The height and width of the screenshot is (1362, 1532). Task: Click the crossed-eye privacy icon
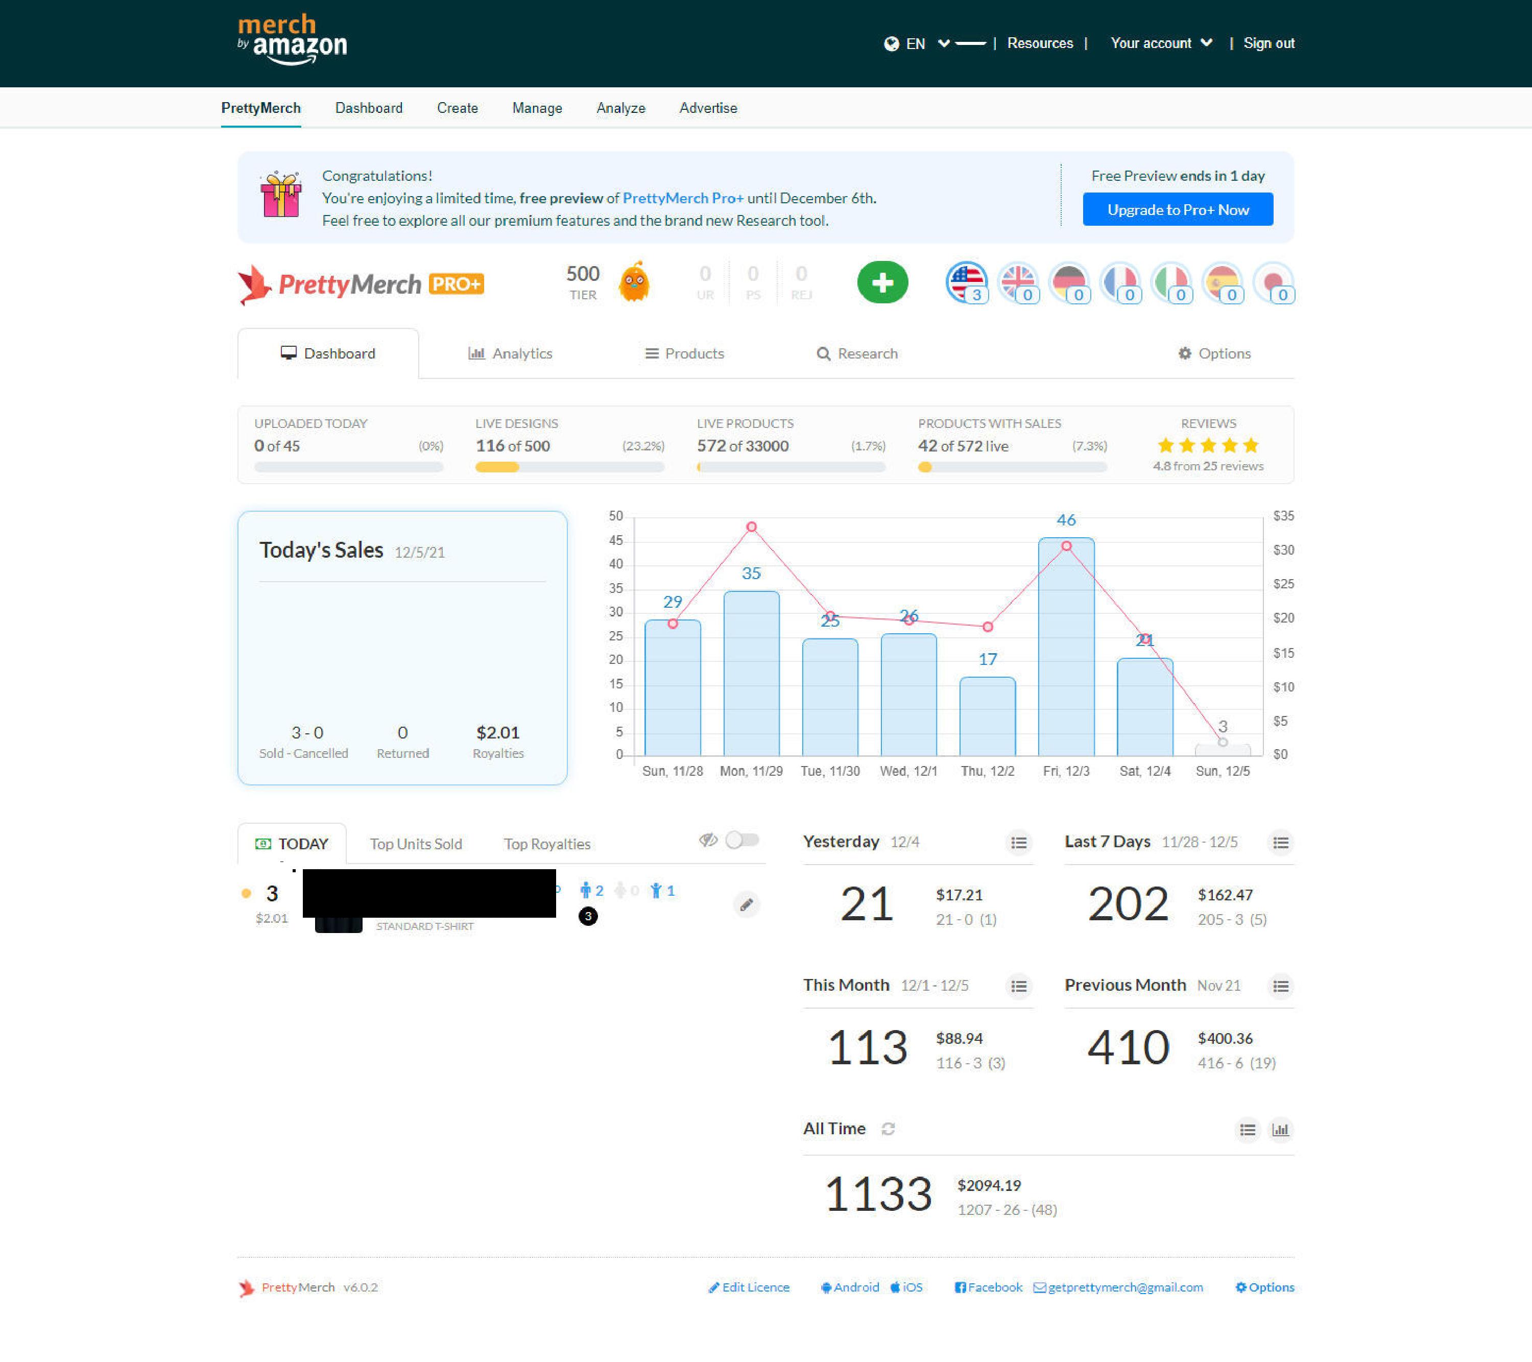pos(708,840)
